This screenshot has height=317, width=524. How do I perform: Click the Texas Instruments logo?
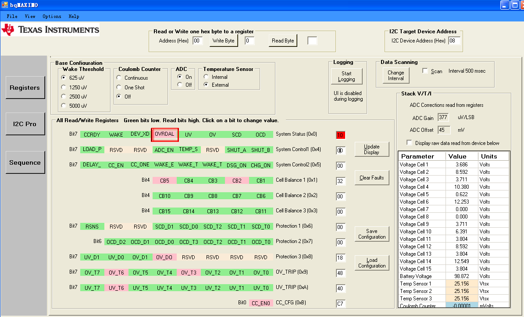(x=50, y=30)
